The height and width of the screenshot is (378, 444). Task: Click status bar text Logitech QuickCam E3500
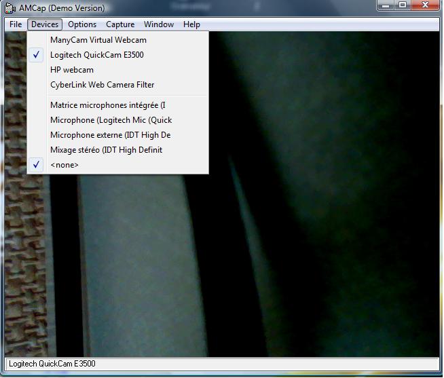click(52, 364)
